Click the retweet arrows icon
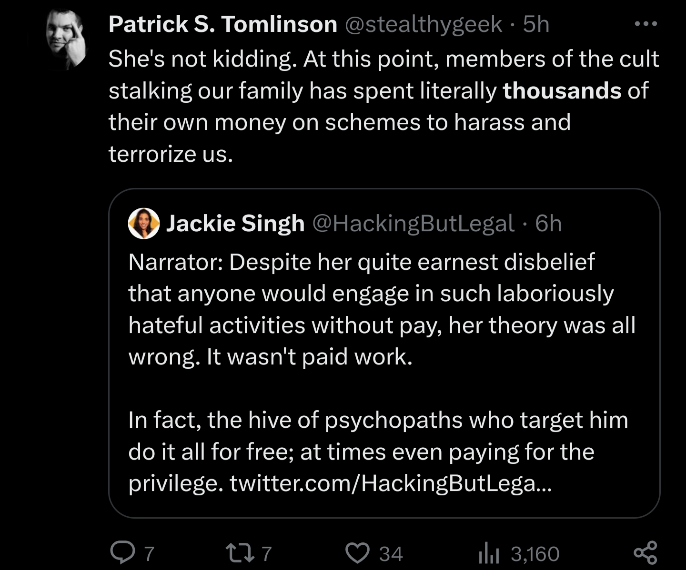 pyautogui.click(x=240, y=553)
